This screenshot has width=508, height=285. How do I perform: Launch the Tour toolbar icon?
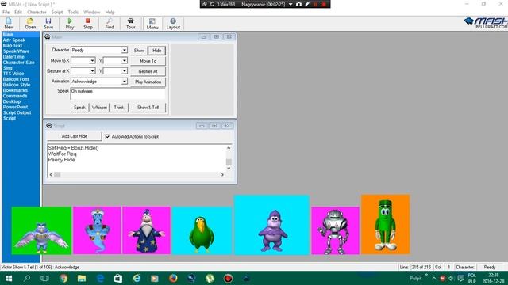(130, 24)
